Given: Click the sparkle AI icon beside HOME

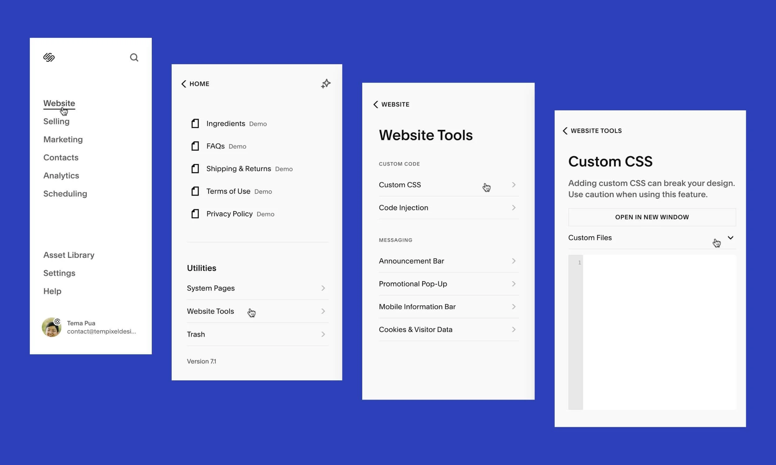Looking at the screenshot, I should pos(326,84).
